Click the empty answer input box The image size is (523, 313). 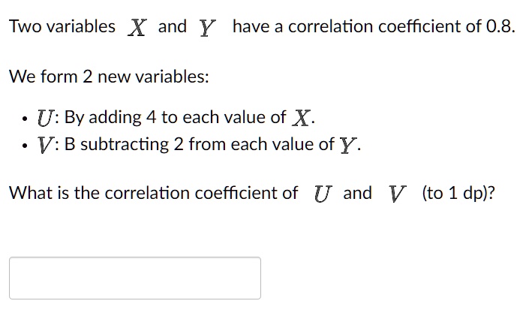pos(135,278)
